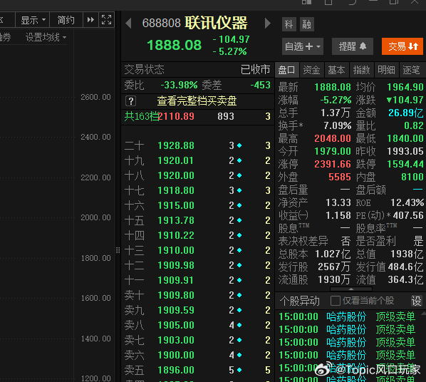Image resolution: width=426 pixels, height=382 pixels.
Task: Click 涨停 value 2391.66
Action: pyautogui.click(x=333, y=164)
